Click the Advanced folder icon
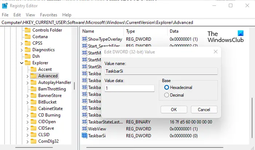 pos(34,76)
